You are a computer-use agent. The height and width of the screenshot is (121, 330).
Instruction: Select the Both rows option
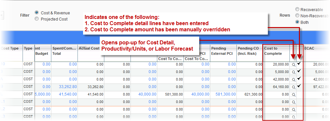(297, 22)
